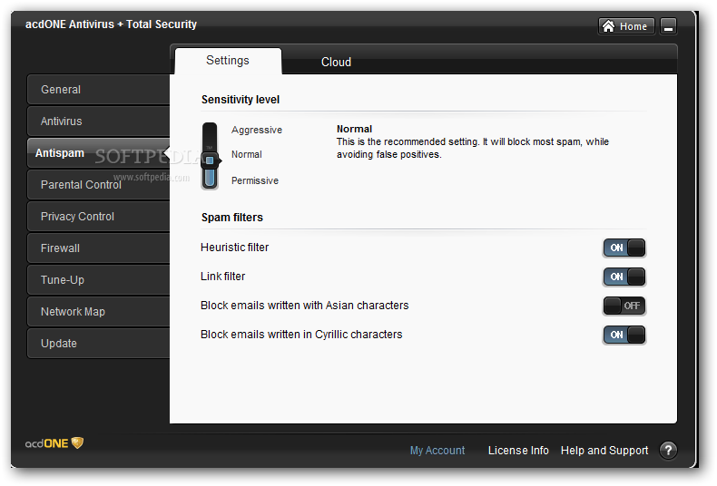
Task: Open the Update section
Action: point(98,344)
